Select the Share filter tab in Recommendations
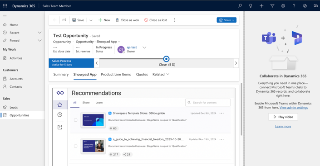 coord(86,103)
